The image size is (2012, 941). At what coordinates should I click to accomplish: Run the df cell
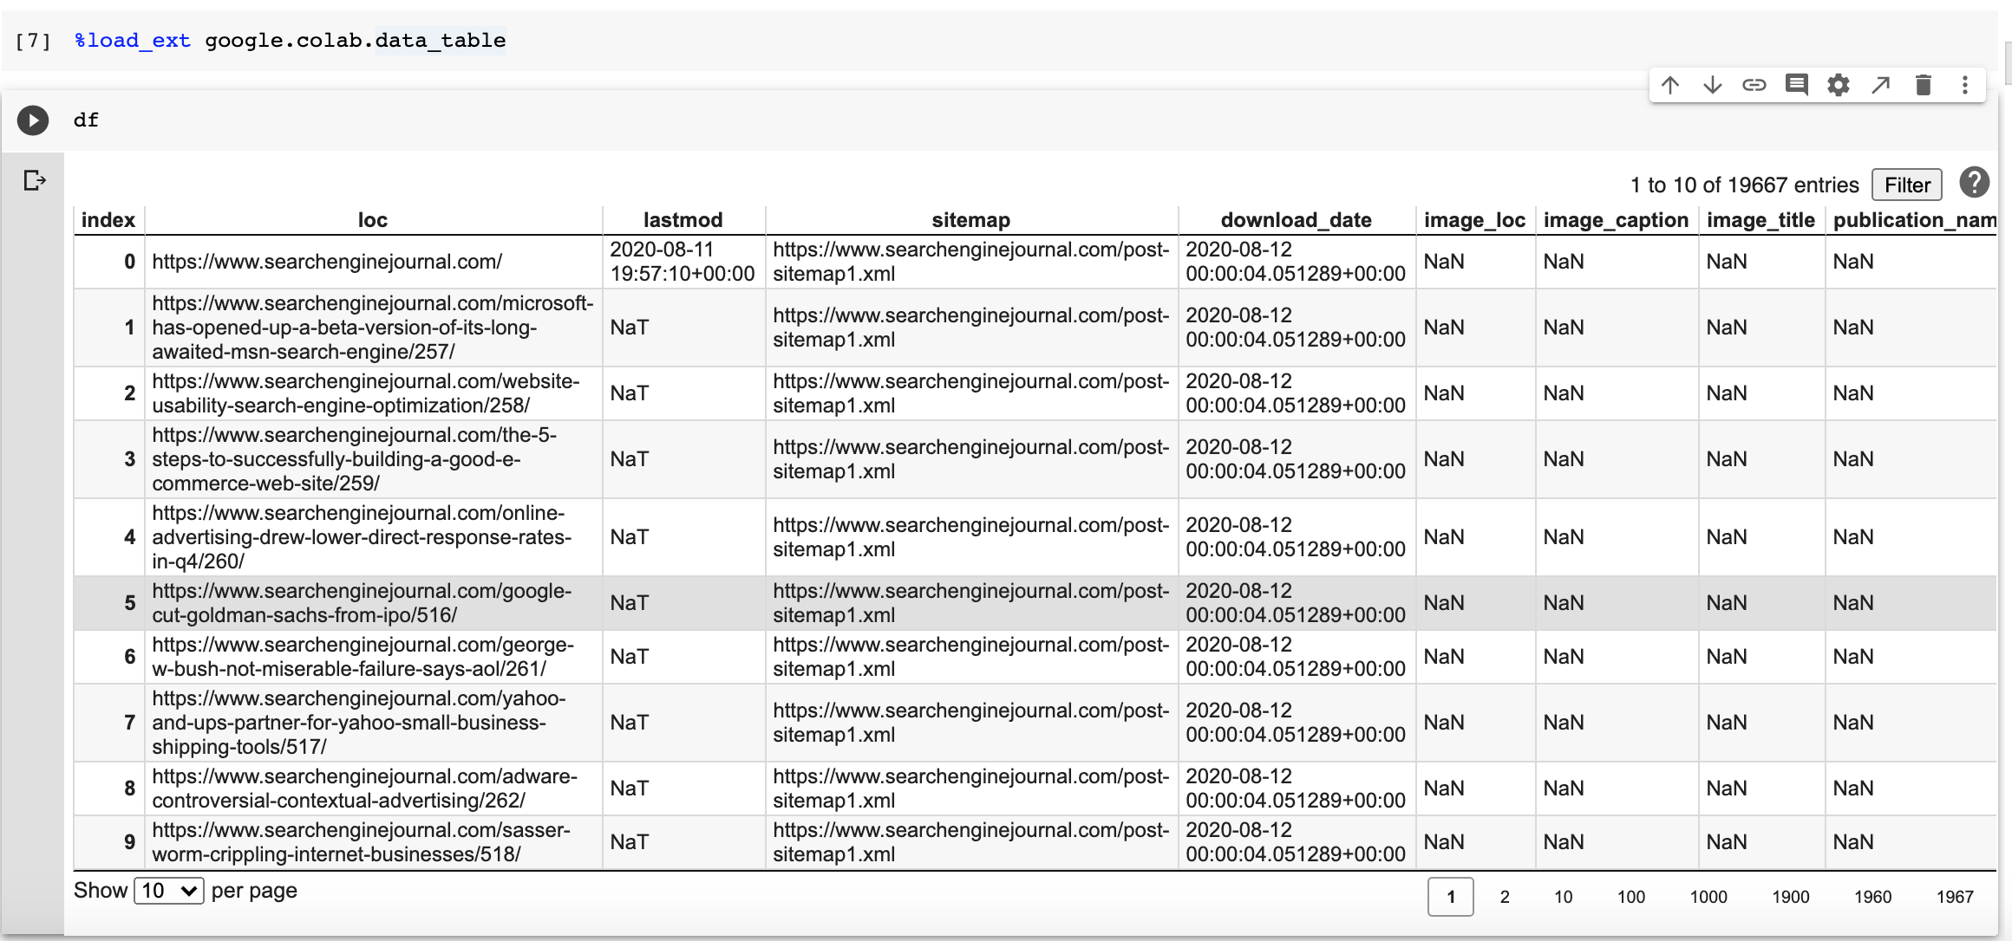click(x=33, y=120)
